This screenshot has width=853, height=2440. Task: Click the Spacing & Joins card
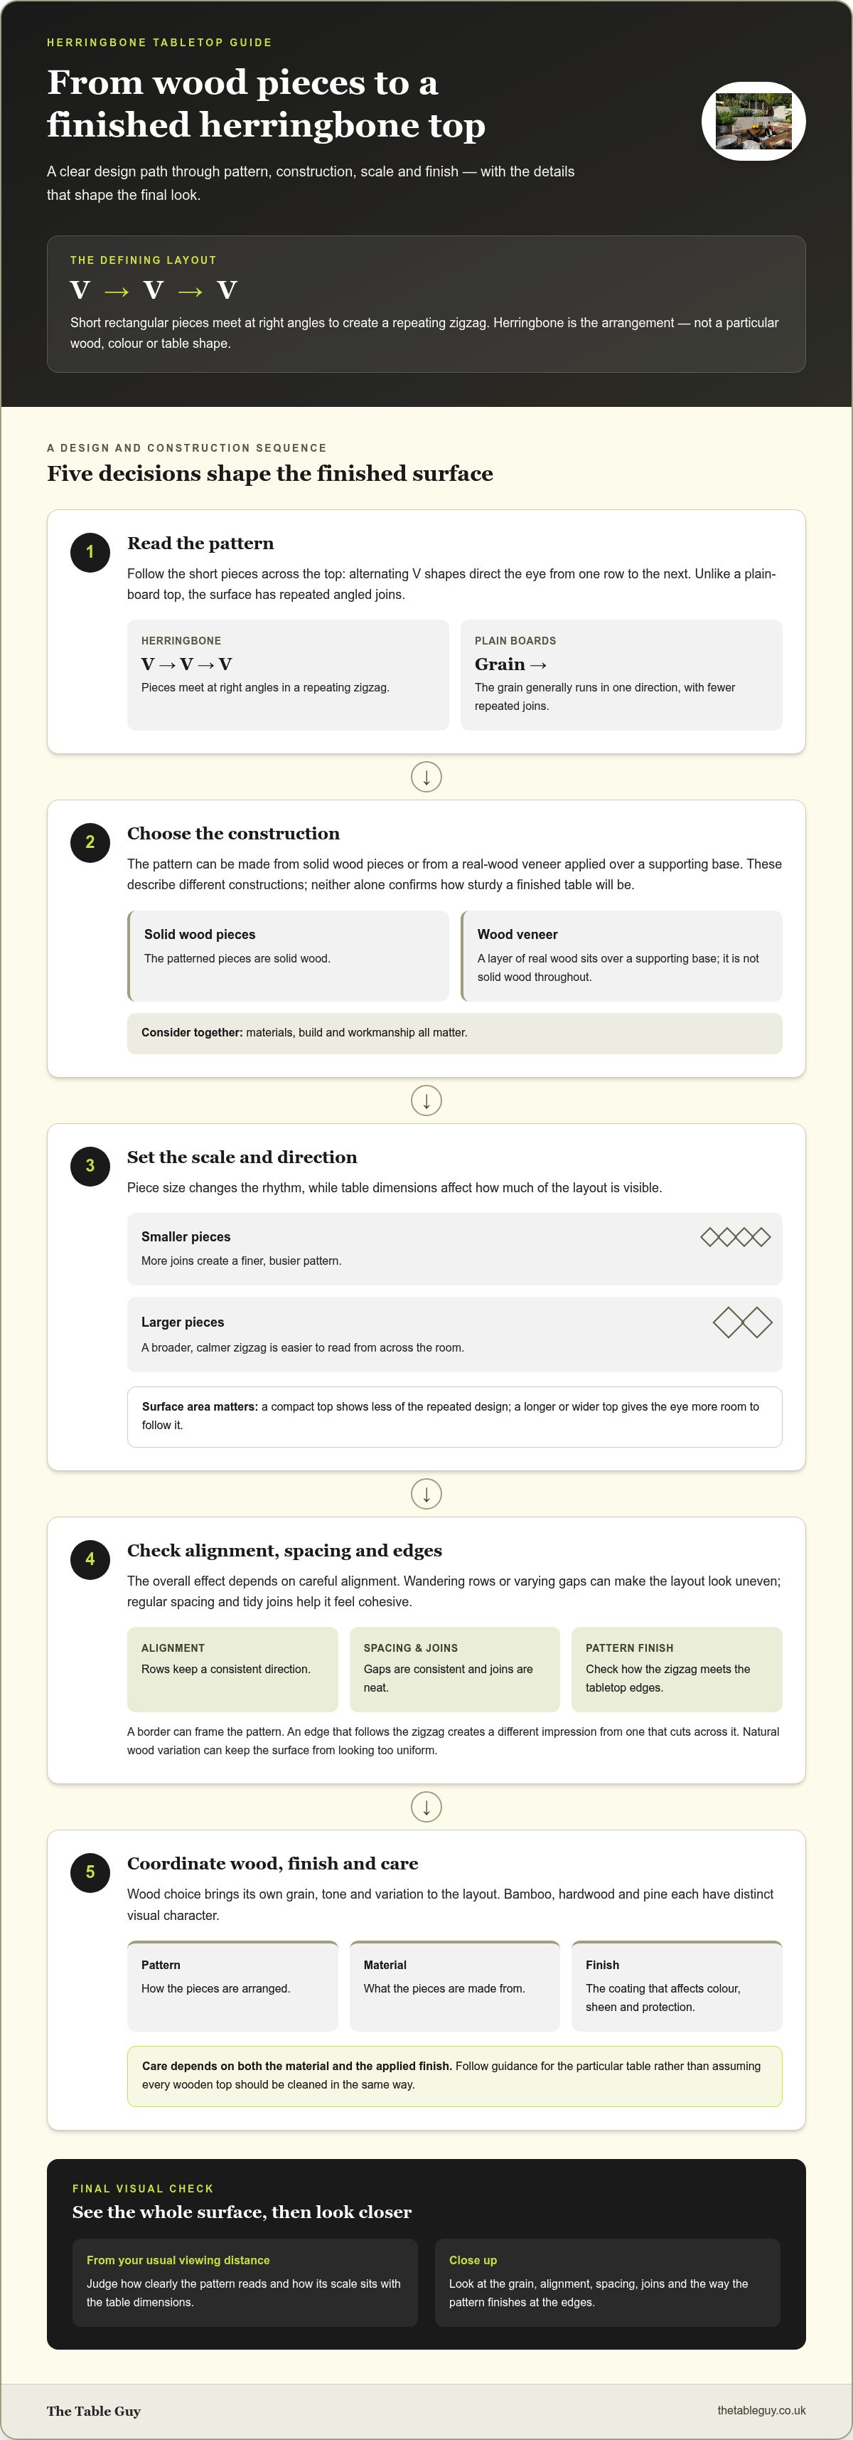(x=454, y=1669)
